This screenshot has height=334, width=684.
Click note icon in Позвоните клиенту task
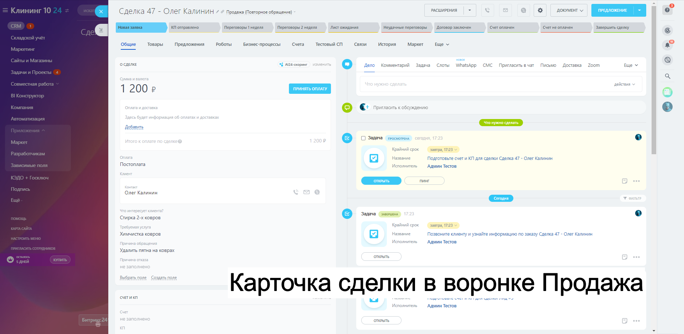pyautogui.click(x=625, y=257)
